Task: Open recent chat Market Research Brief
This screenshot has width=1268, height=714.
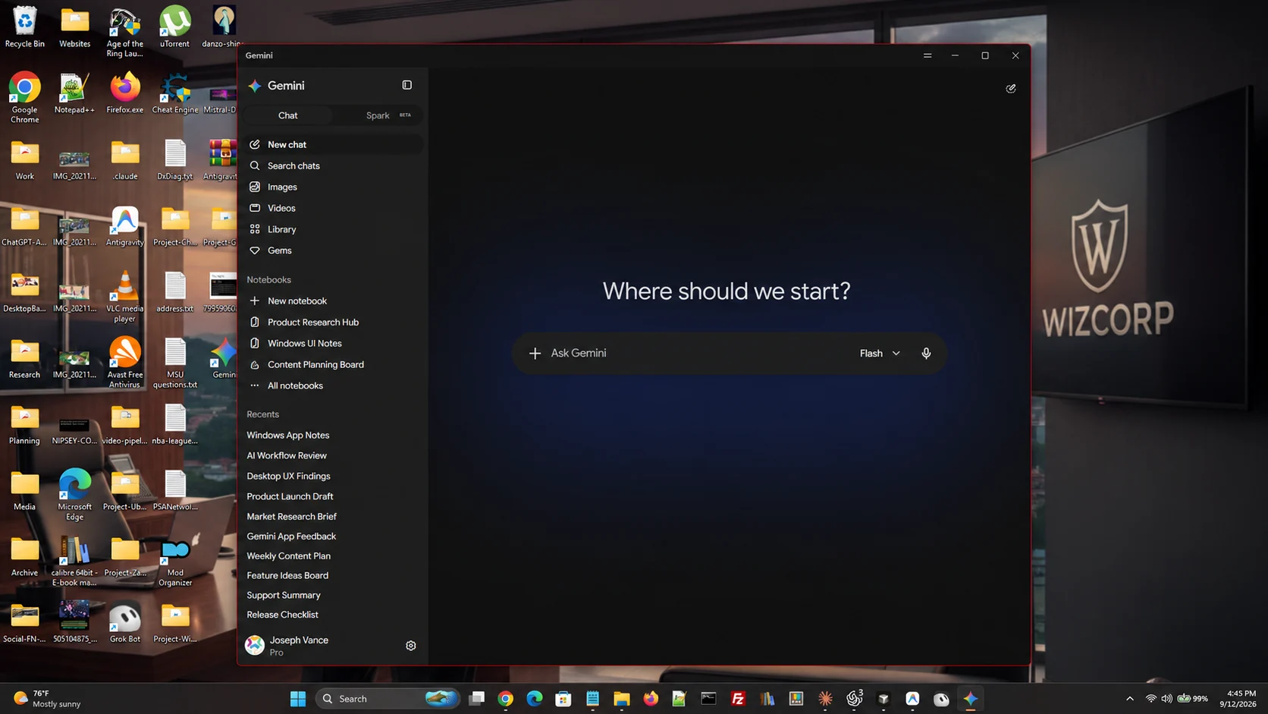Action: click(x=291, y=516)
